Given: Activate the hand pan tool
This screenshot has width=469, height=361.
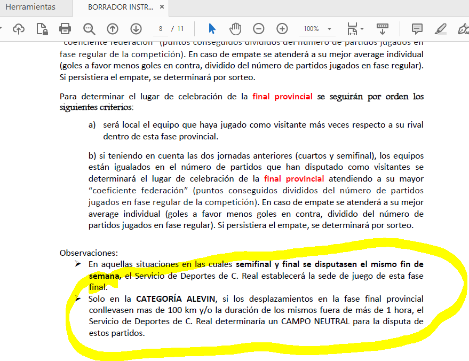Looking at the screenshot, I should [235, 29].
